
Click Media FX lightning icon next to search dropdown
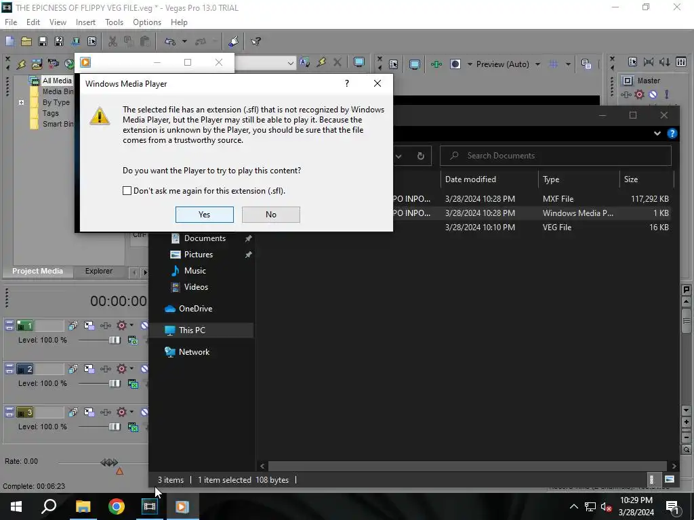(321, 63)
